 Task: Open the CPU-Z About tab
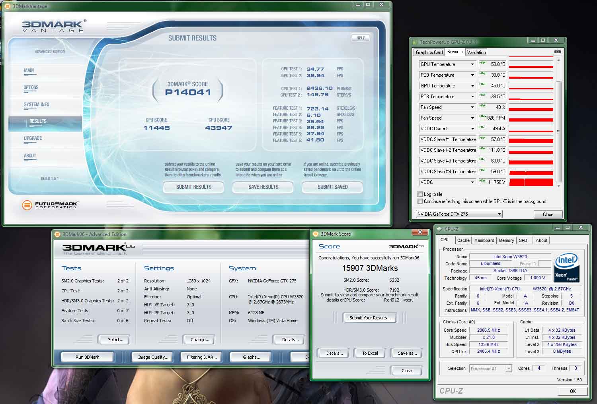(x=541, y=240)
